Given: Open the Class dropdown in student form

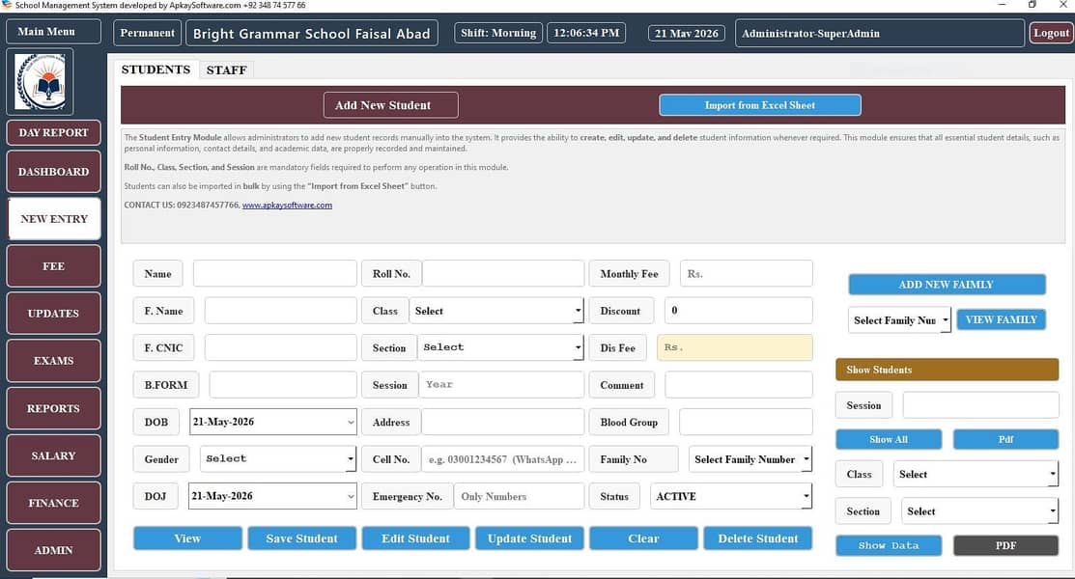Looking at the screenshot, I should point(496,311).
